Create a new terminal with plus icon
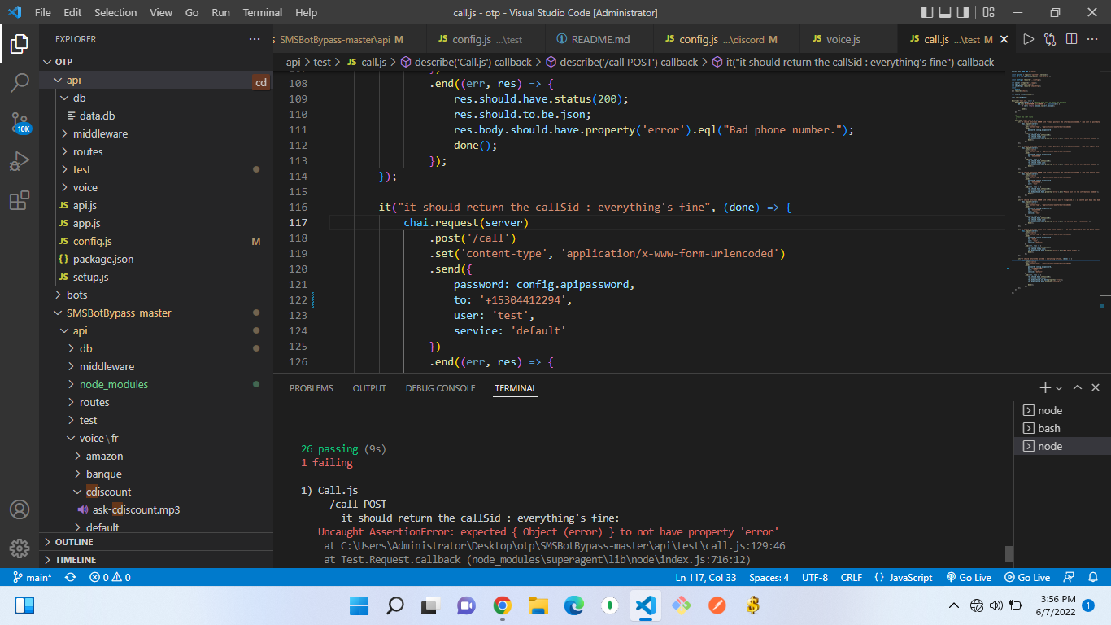 1044,388
